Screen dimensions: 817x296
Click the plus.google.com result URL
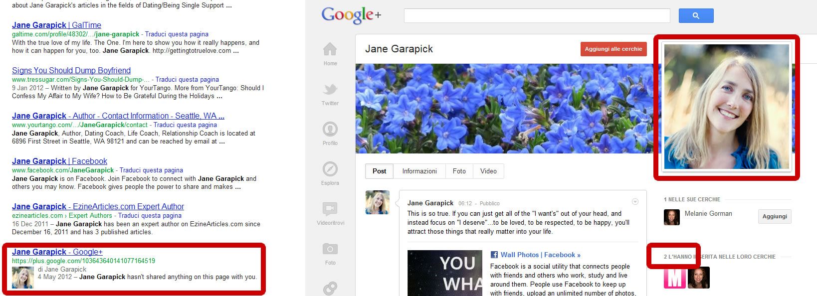(83, 261)
